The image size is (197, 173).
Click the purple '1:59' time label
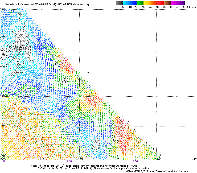tap(3, 162)
